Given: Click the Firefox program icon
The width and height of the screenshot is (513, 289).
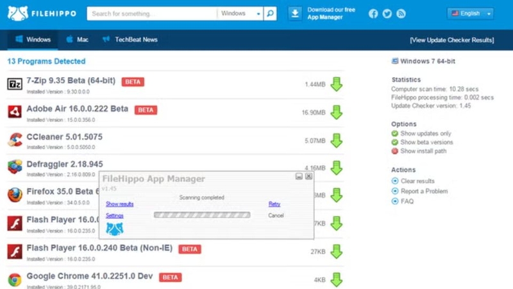Looking at the screenshot, I should (x=15, y=195).
